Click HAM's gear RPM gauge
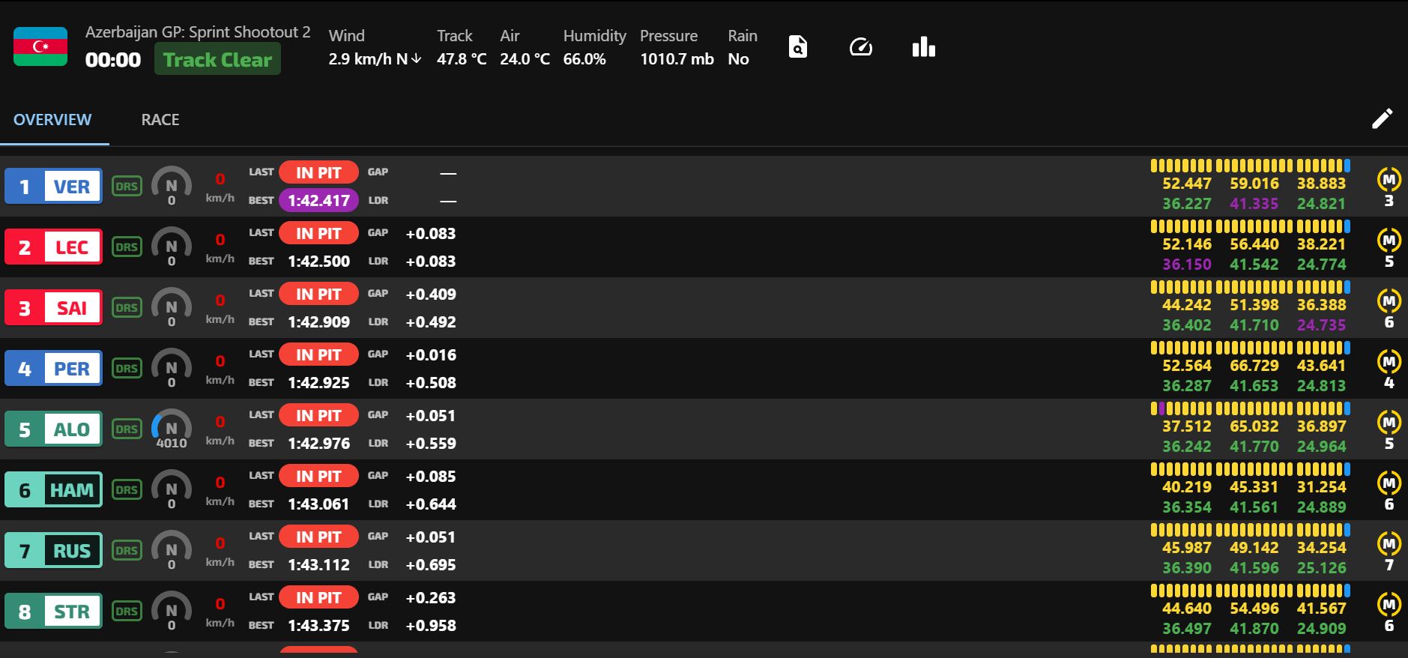1408x658 pixels. tap(172, 490)
